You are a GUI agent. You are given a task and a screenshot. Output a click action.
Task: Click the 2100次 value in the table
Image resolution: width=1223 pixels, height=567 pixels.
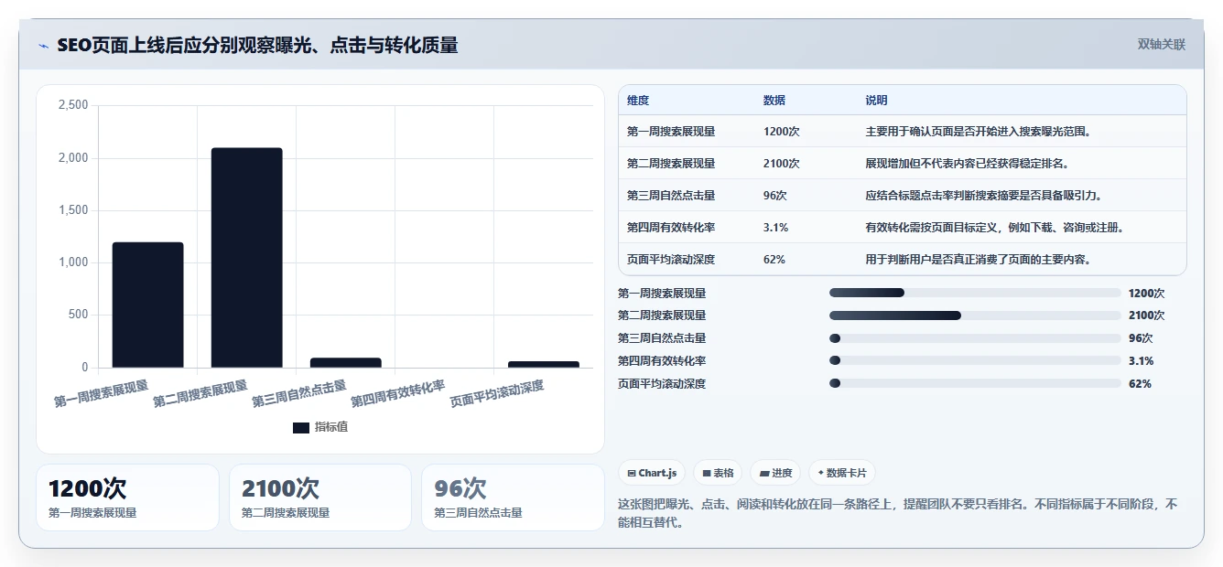tap(781, 164)
